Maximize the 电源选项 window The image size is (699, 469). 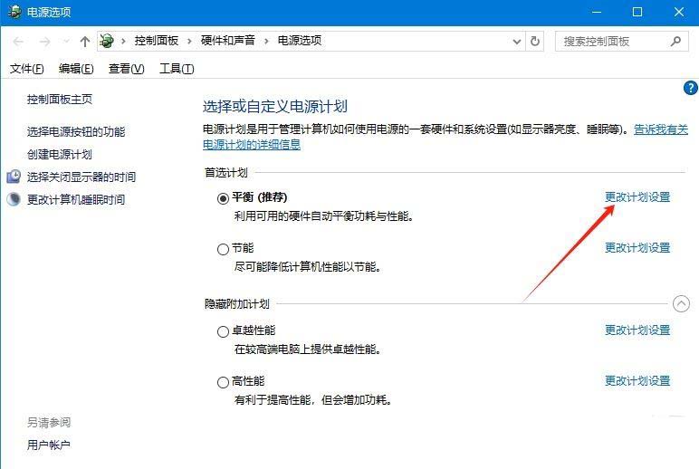(637, 12)
